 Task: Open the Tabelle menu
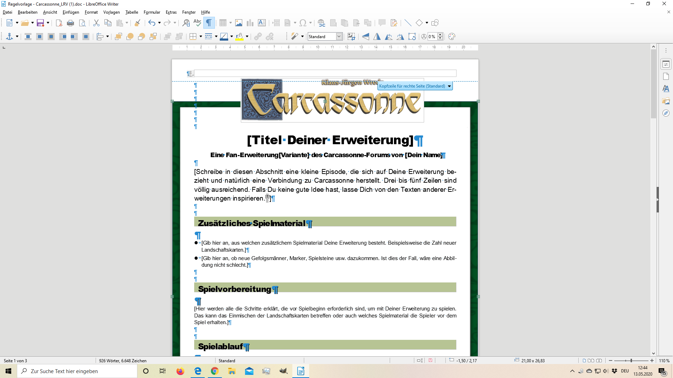132,12
